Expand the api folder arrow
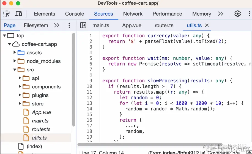Image resolution: width=252 pixels, height=154 pixels. (x=20, y=78)
